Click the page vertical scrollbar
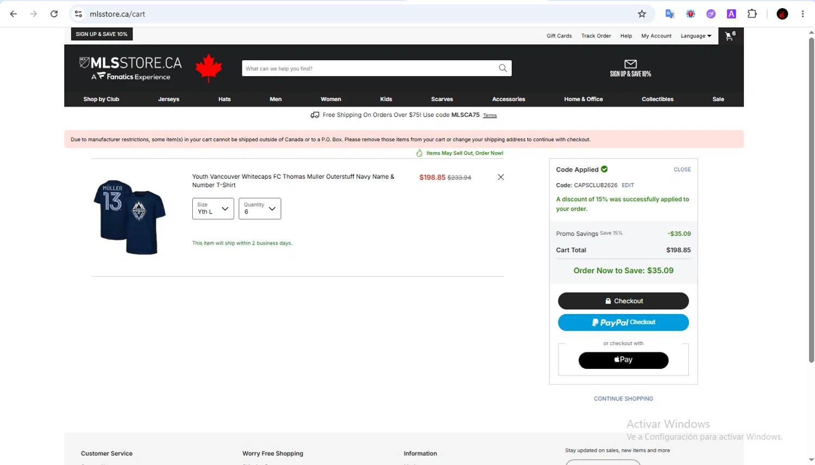Image resolution: width=815 pixels, height=465 pixels. 811,201
